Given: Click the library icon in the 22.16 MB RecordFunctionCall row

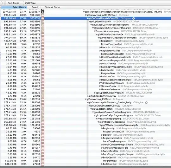Looking at the screenshot, I should click(x=43, y=132).
